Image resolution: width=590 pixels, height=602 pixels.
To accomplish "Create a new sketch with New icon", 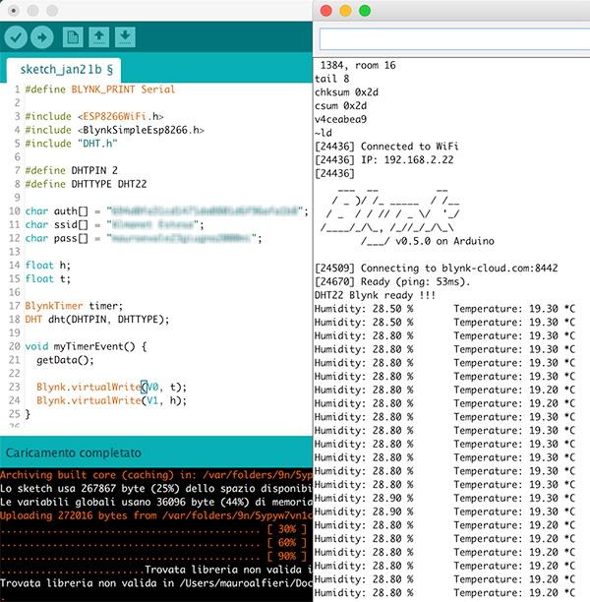I will [x=72, y=37].
